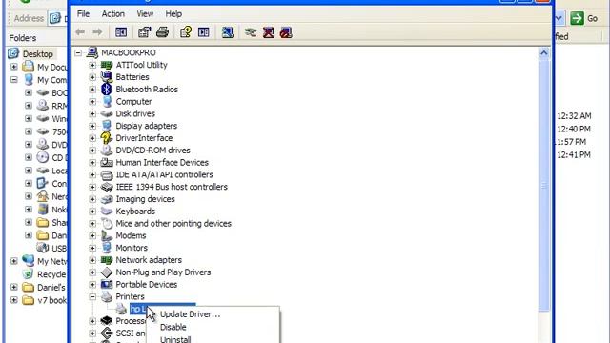The height and width of the screenshot is (343, 610).
Task: Choose Disable from the context menu
Action: point(173,327)
